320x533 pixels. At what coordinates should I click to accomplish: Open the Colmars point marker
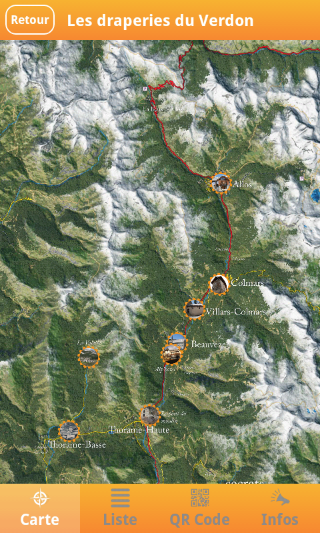219,284
